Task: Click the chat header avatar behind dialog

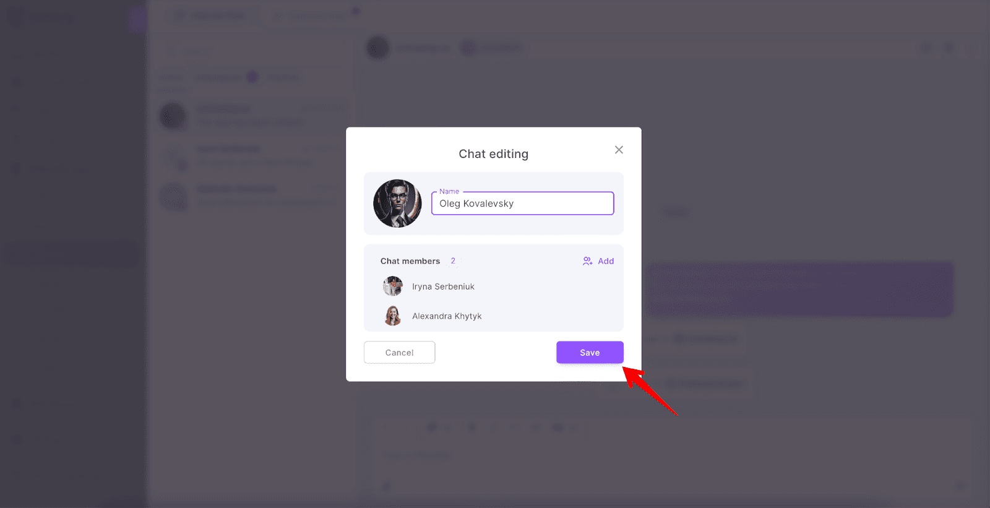Action: click(x=378, y=48)
